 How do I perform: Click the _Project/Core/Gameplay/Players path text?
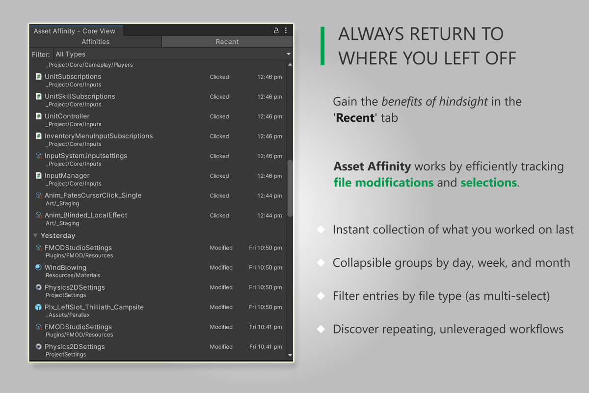[x=89, y=65]
